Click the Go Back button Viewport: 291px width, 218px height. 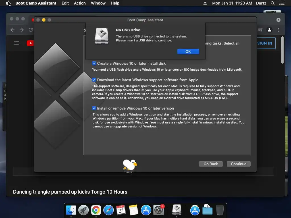click(x=211, y=164)
